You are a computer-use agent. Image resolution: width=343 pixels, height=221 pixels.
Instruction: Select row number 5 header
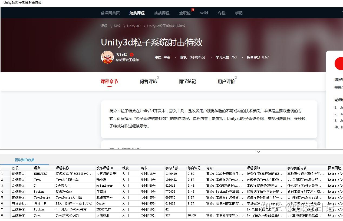(x=5, y=197)
